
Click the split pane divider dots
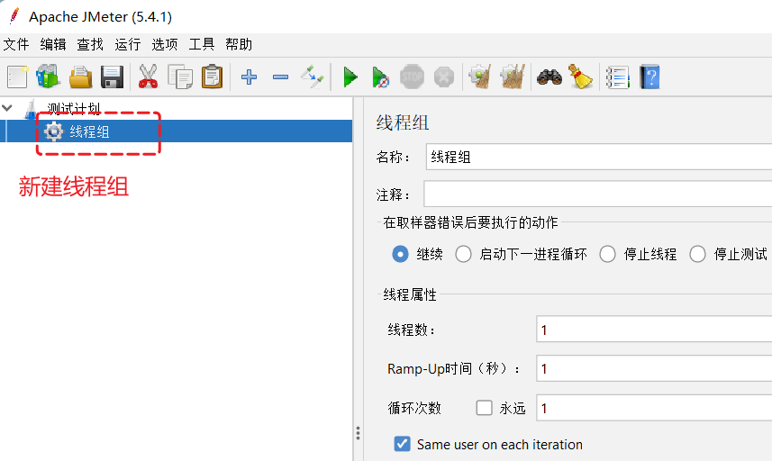[x=358, y=433]
